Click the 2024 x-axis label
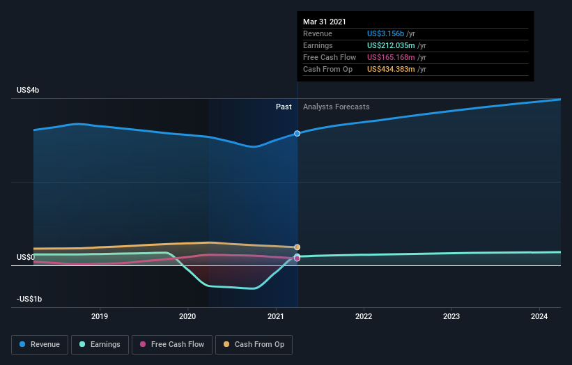The image size is (572, 365). pyautogui.click(x=539, y=316)
